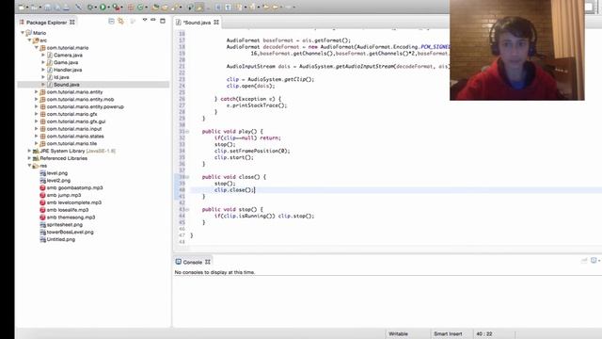This screenshot has width=602, height=339.
Task: Expand the JRE System Library node
Action: 29,151
